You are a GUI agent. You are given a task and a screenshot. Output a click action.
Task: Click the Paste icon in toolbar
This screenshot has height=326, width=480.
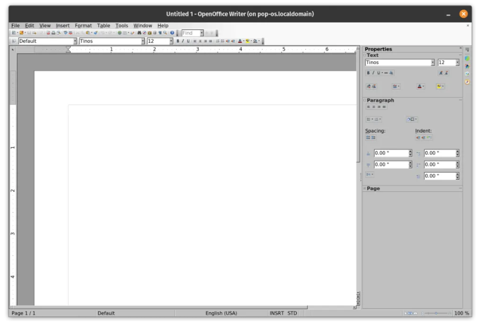(x=88, y=33)
